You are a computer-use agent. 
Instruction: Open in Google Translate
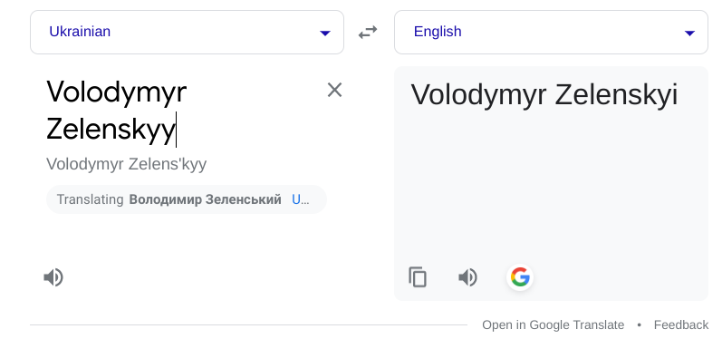pos(553,324)
